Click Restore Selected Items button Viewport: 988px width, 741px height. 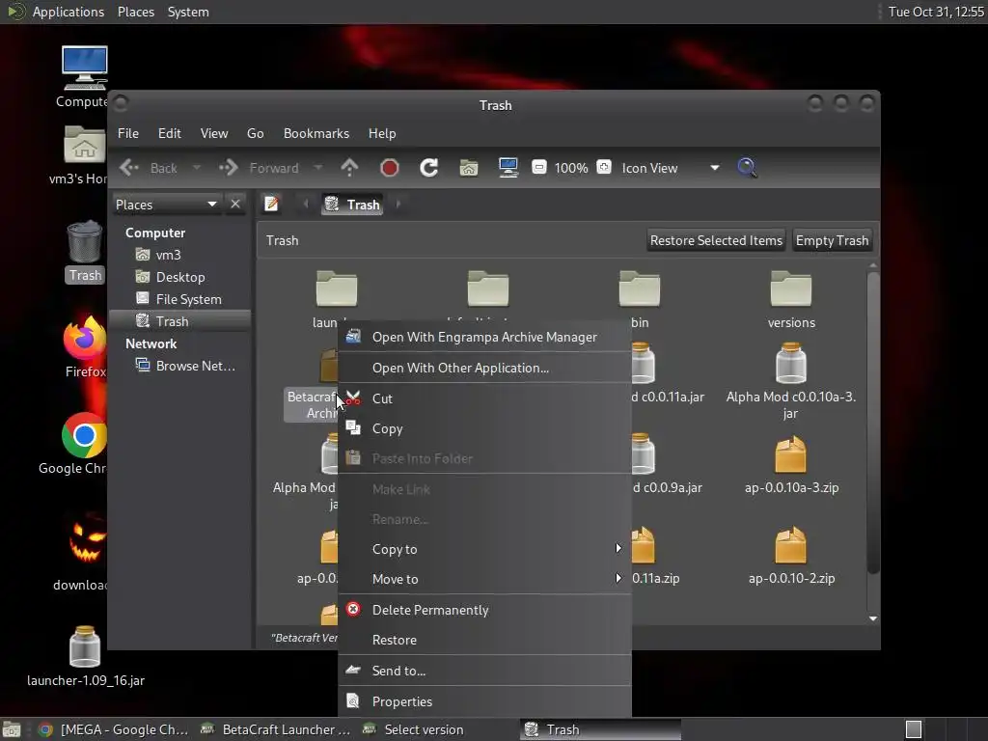[716, 240]
